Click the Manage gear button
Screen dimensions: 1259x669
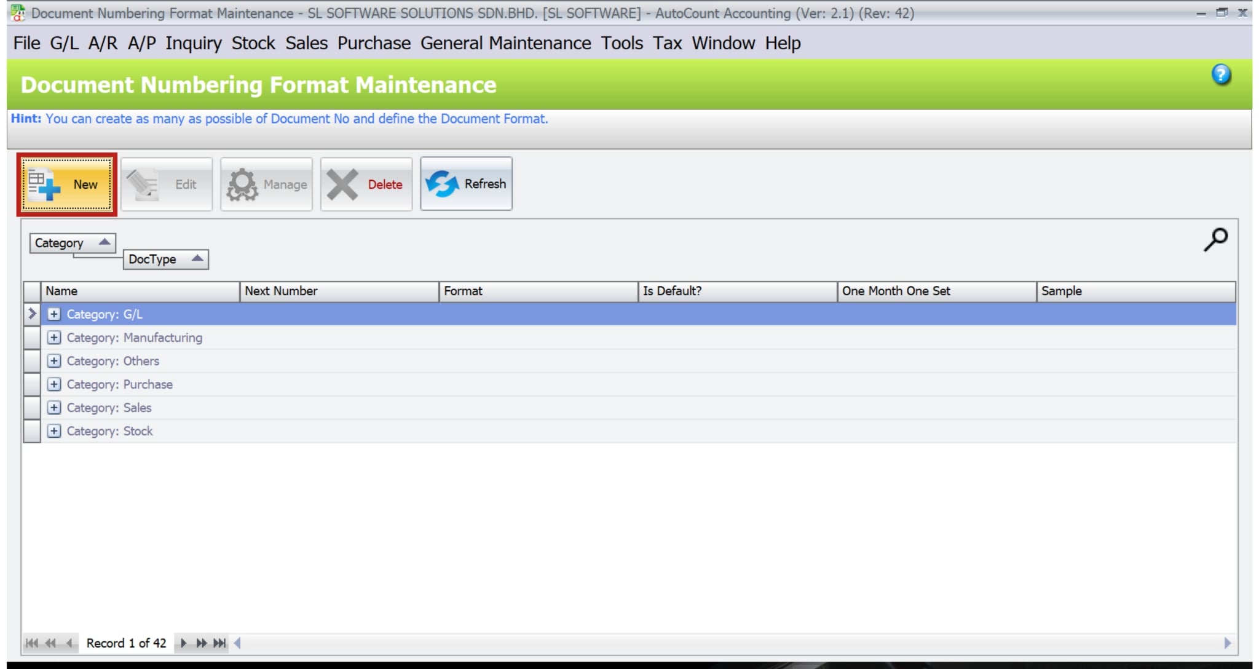click(x=266, y=184)
